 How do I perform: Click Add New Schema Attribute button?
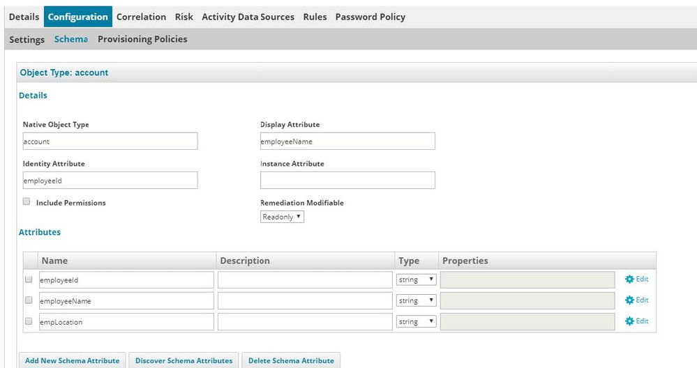[73, 360]
